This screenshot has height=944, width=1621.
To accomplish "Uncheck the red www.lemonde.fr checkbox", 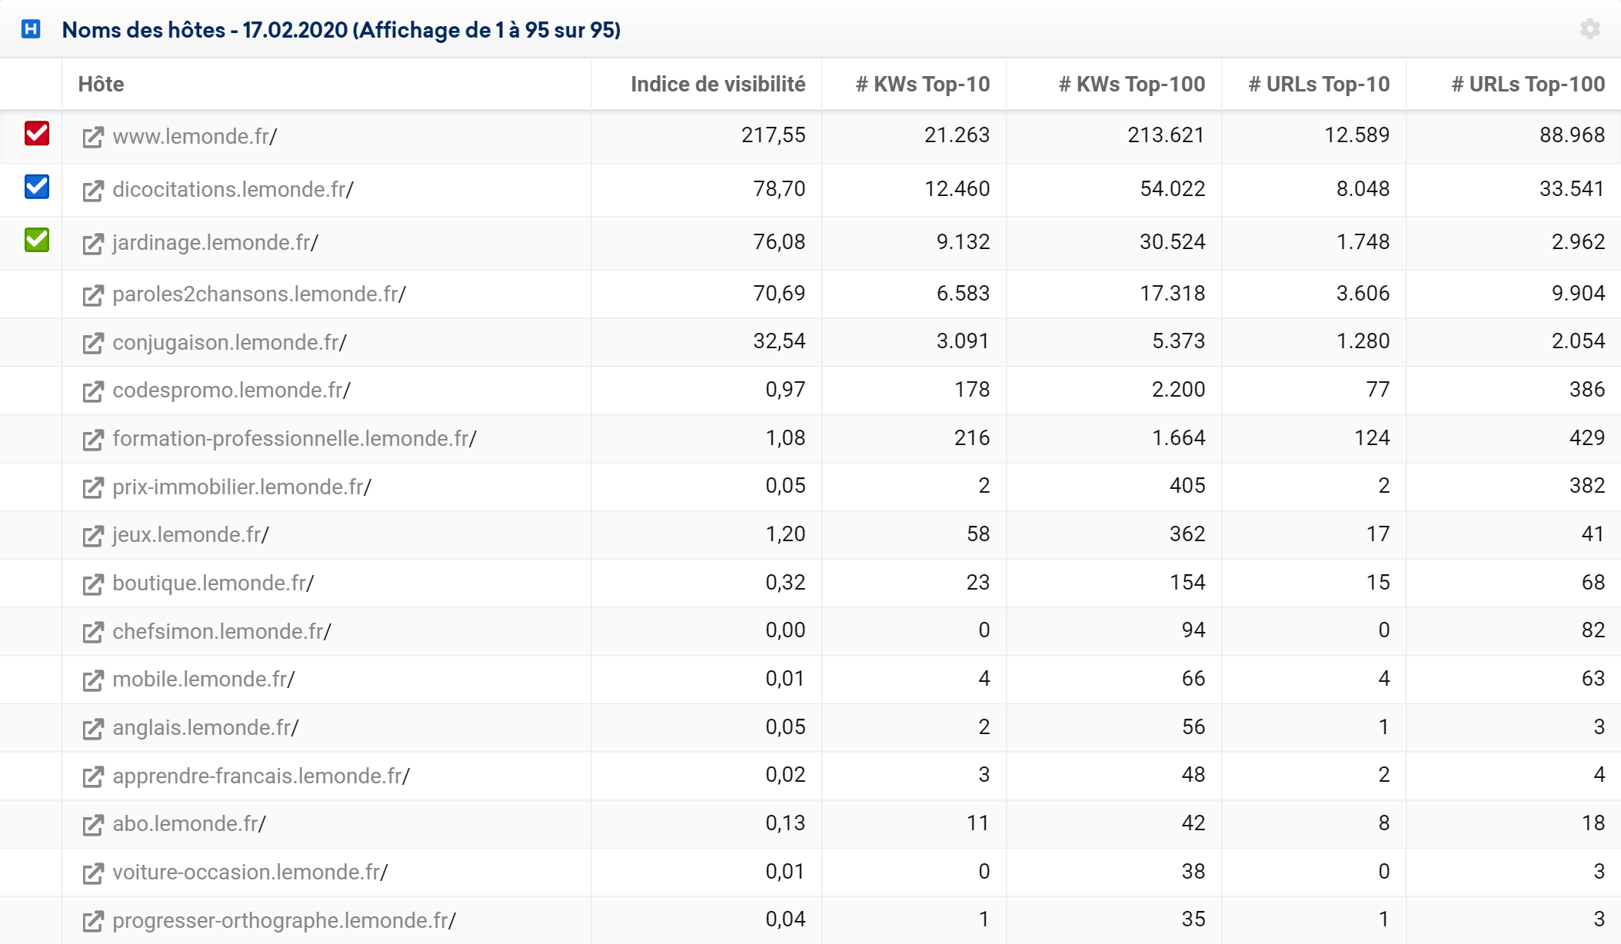I will click(x=37, y=133).
